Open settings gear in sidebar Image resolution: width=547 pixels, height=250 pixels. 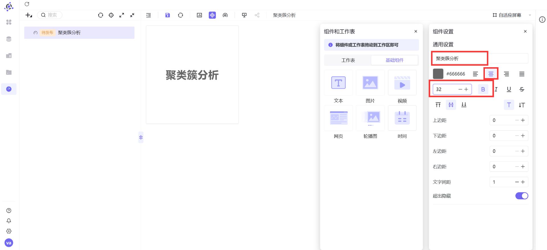(x=9, y=231)
